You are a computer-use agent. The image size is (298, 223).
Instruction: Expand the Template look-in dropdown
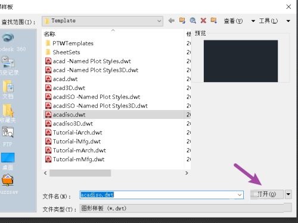click(x=159, y=21)
